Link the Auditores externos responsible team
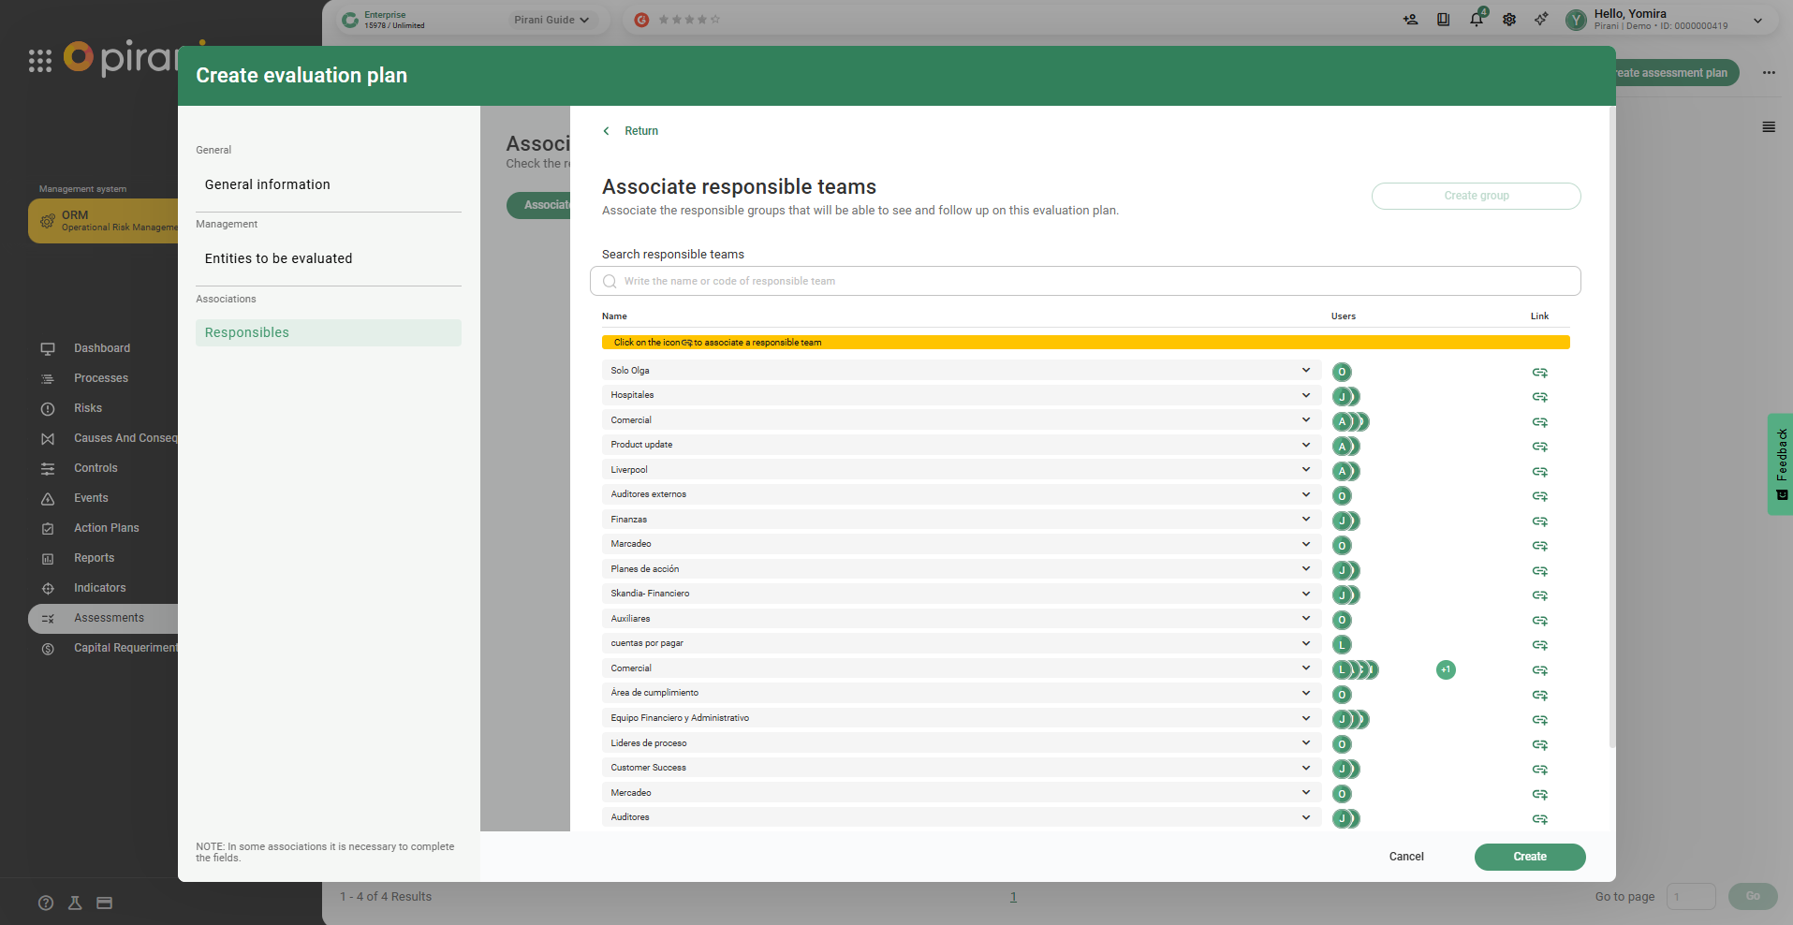The image size is (1793, 925). click(1539, 496)
